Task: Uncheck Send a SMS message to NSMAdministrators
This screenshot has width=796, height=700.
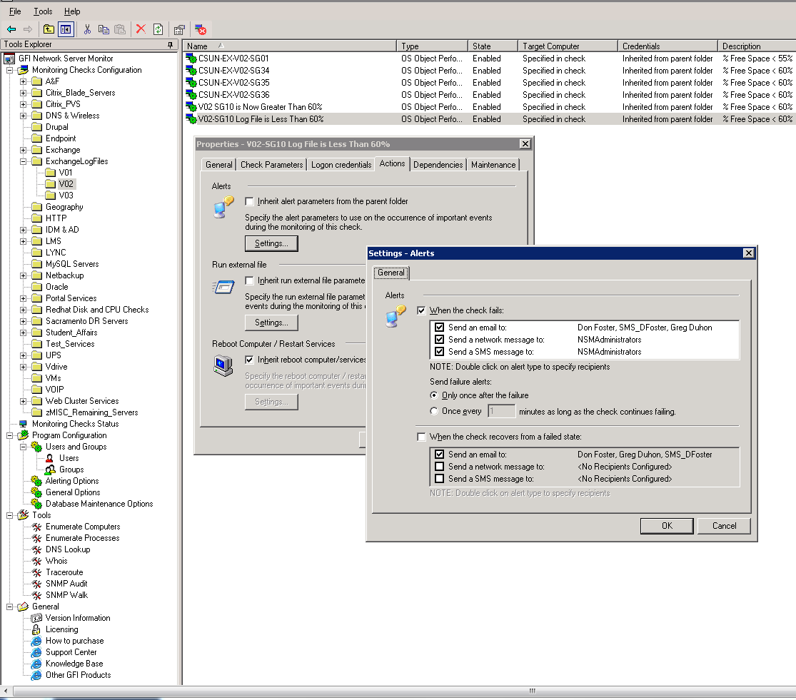Action: [440, 352]
